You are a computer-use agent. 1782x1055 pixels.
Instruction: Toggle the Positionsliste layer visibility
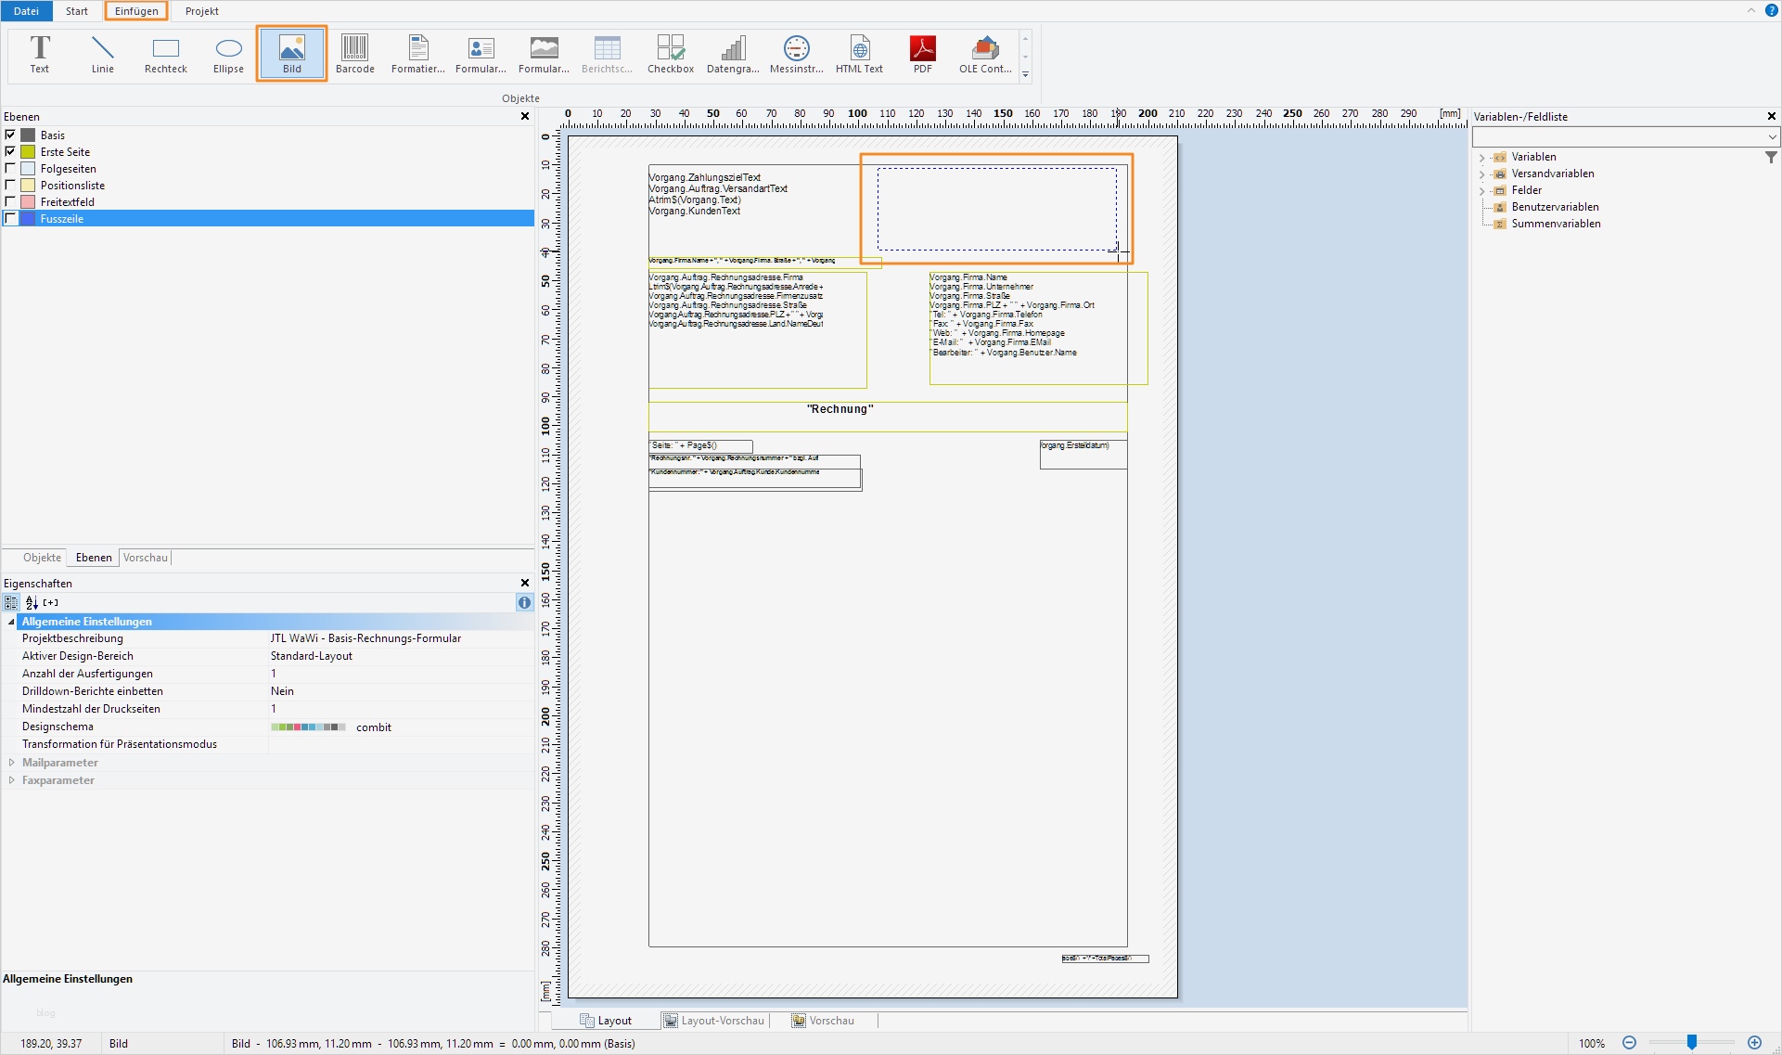(x=11, y=185)
